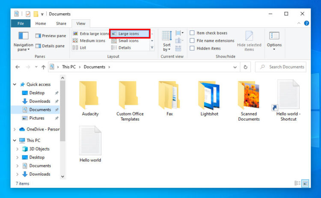The width and height of the screenshot is (321, 198).
Task: Click the Sort by icon
Action: coord(167,36)
